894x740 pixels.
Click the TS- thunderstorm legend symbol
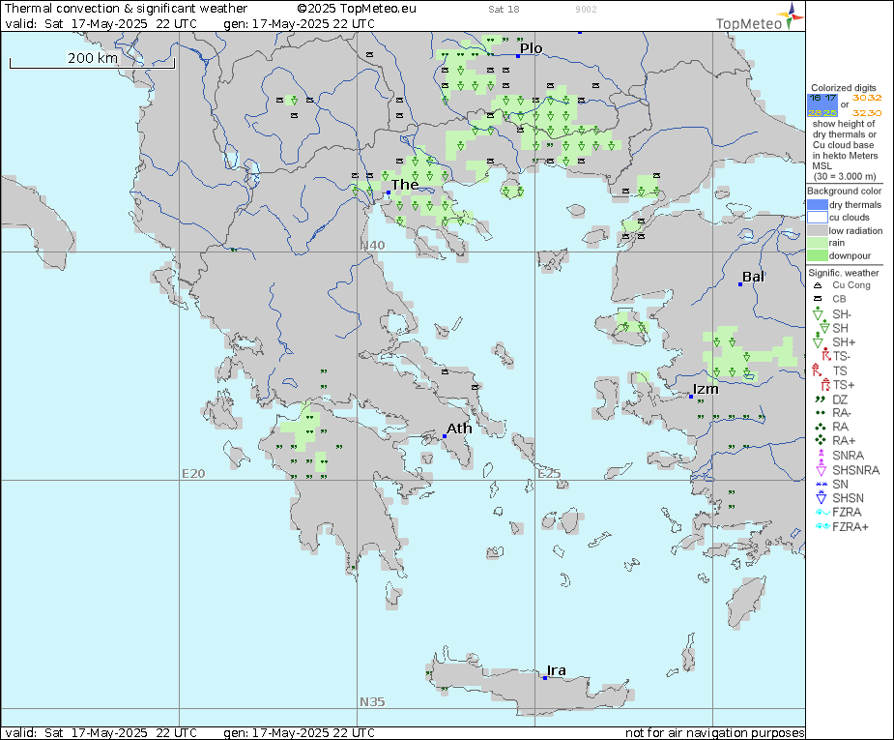[825, 355]
